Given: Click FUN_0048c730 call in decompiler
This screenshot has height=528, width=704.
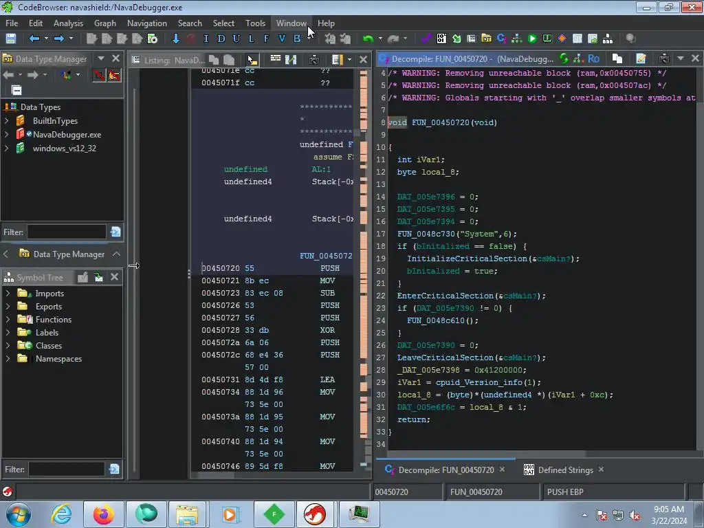Looking at the screenshot, I should point(426,234).
